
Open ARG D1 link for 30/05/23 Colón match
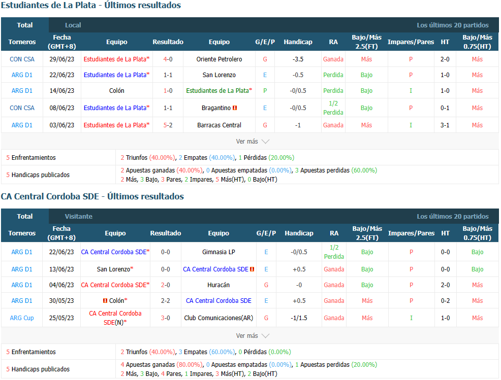[x=22, y=300]
